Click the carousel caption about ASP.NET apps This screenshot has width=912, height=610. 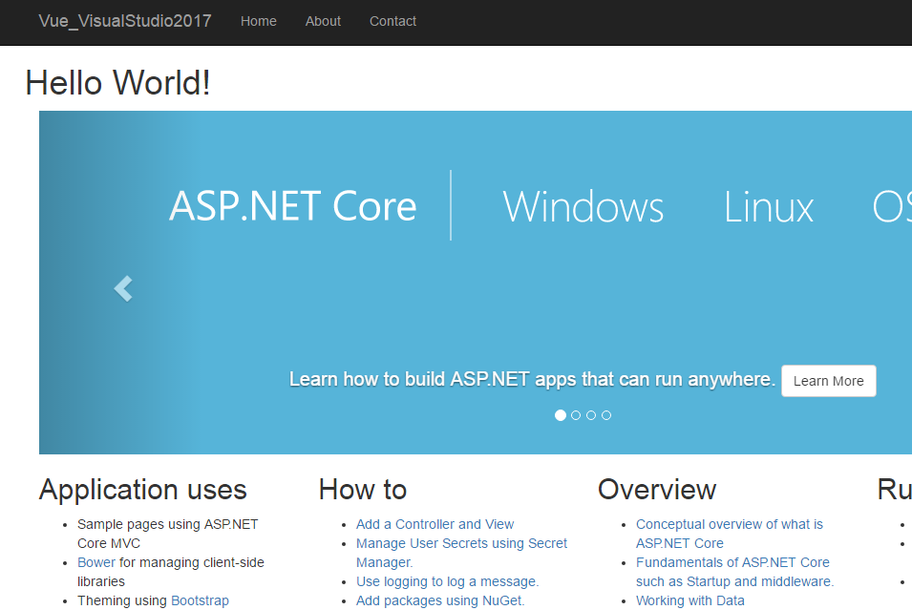532,379
